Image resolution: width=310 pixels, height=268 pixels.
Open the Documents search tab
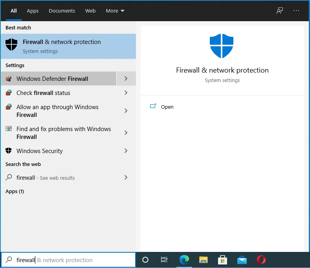62,11
